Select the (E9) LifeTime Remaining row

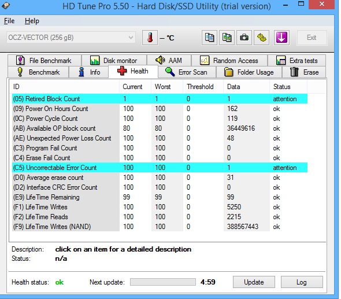[160, 197]
